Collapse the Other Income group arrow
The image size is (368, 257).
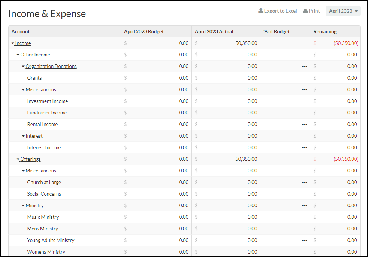click(18, 55)
